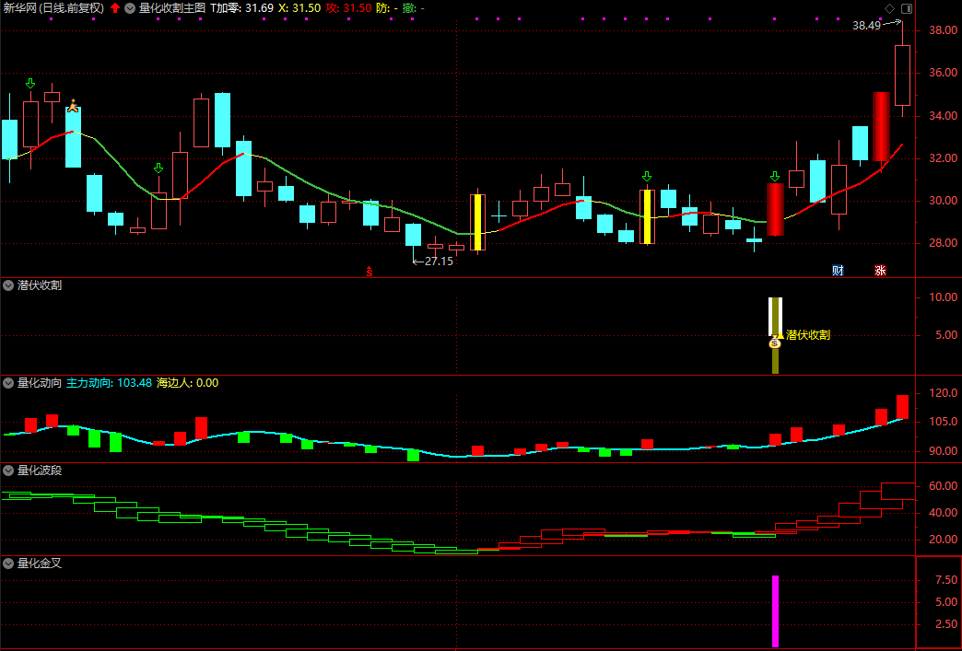962x651 pixels.
Task: Collapse the 量化动向 indicator panel
Action: click(8, 383)
